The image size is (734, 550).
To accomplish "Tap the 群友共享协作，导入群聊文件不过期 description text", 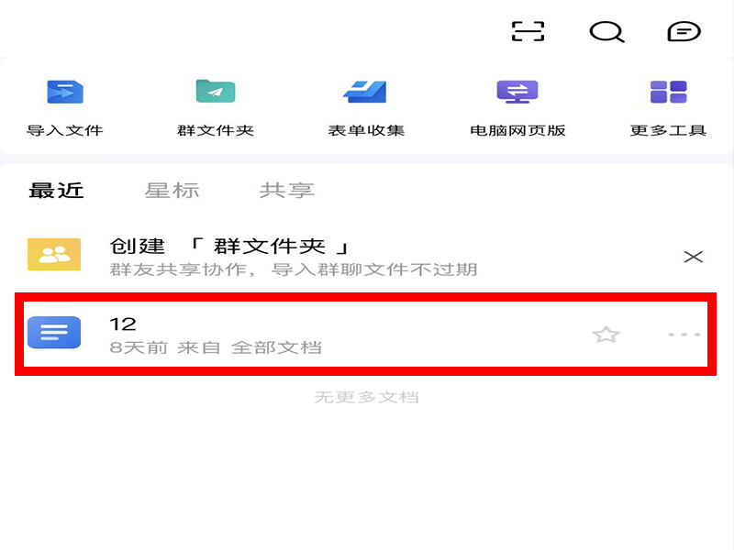I will click(x=294, y=269).
